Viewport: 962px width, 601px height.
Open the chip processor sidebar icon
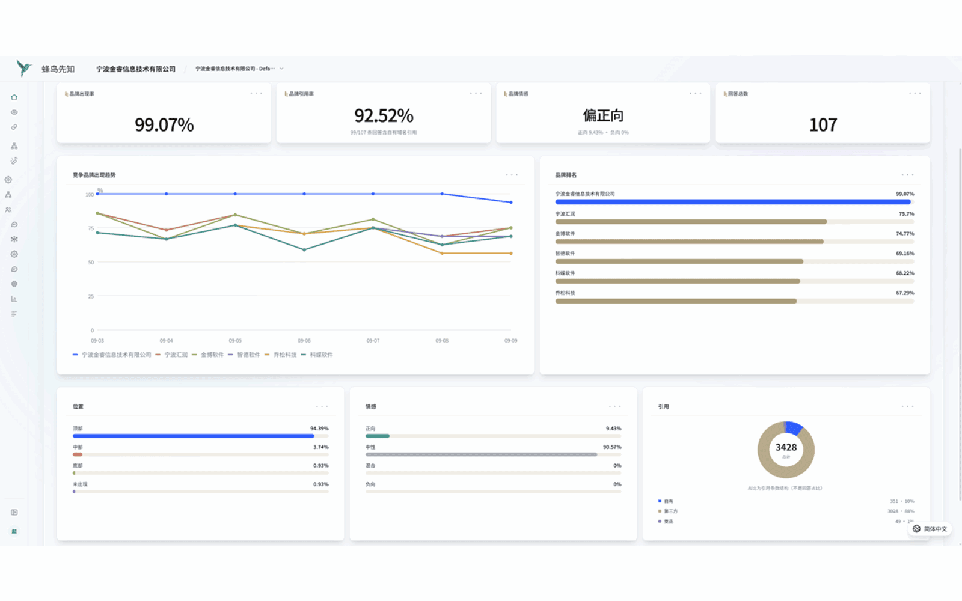[x=14, y=284]
